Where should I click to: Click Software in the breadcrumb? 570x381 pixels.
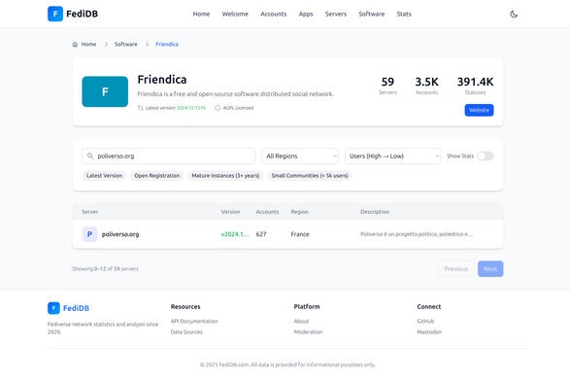[x=126, y=45]
